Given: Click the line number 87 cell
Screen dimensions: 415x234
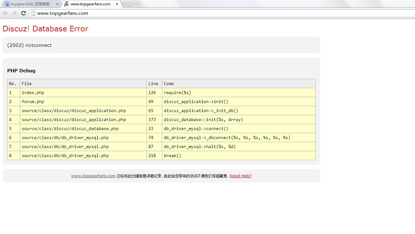Looking at the screenshot, I should [154, 146].
